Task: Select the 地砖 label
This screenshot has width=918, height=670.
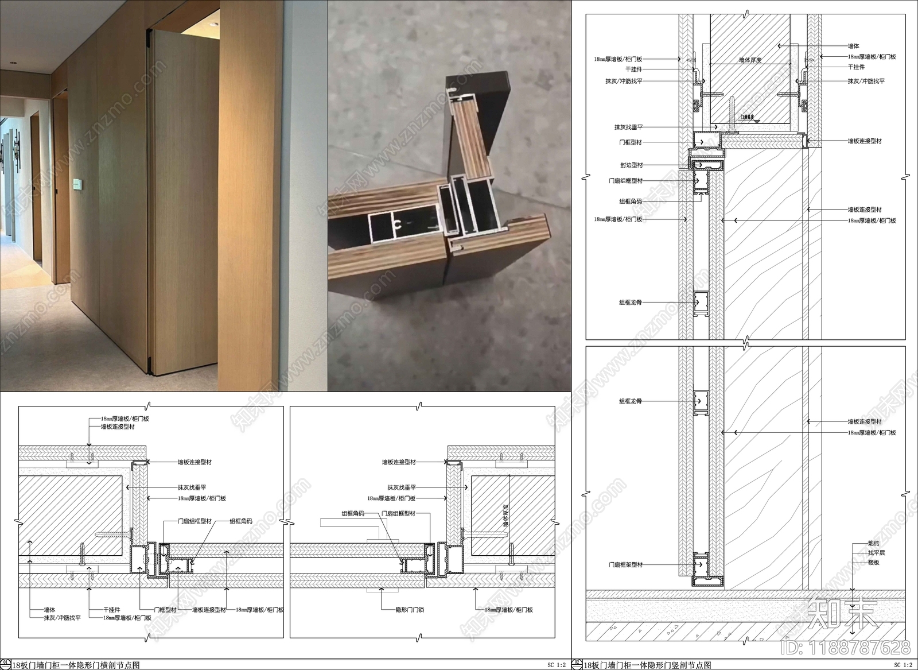Action: coord(873,543)
